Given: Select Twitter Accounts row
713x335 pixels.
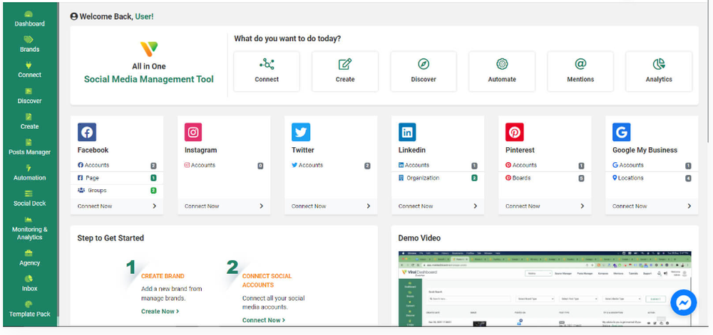Looking at the screenshot, I should (x=331, y=166).
